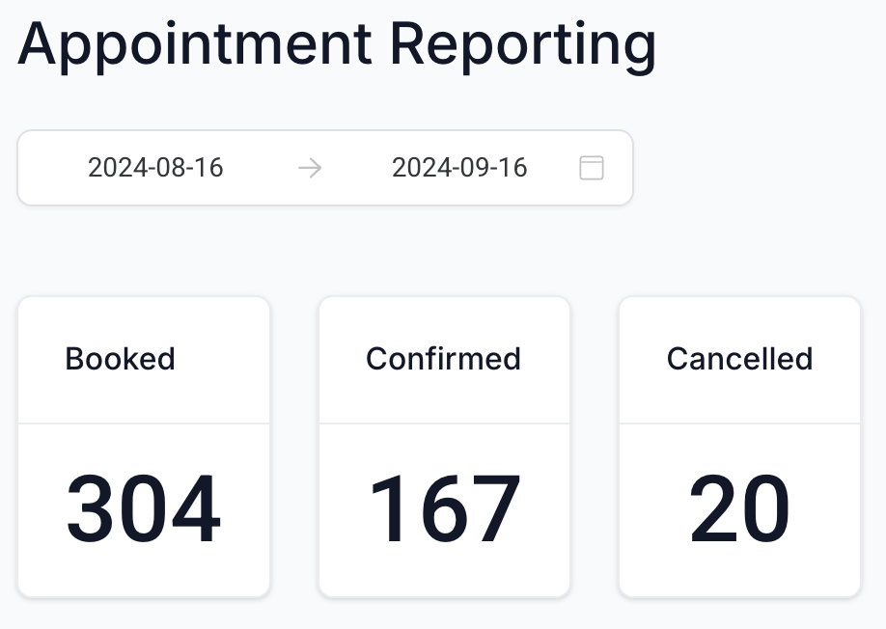Viewport: 886px width, 629px height.
Task: Select the end date 2024-09-16 field
Action: click(459, 168)
